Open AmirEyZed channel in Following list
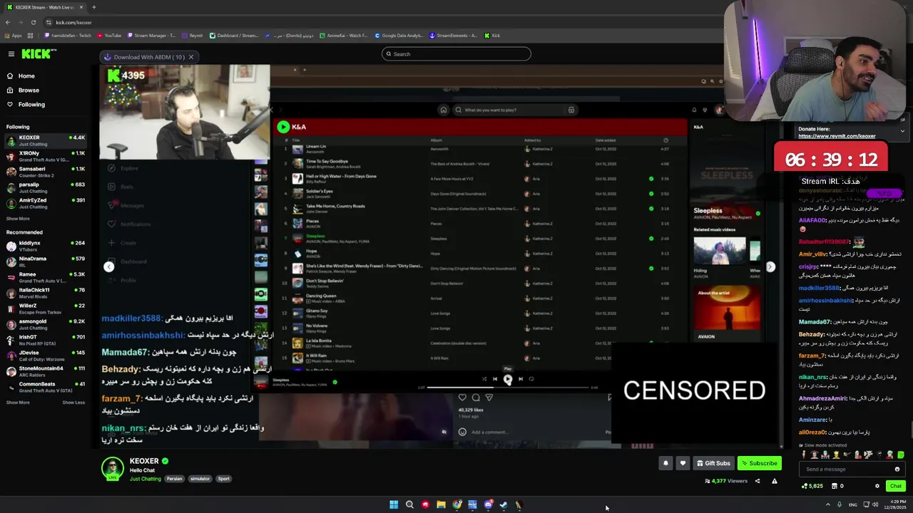Viewport: 913px width, 513px height. 45,203
